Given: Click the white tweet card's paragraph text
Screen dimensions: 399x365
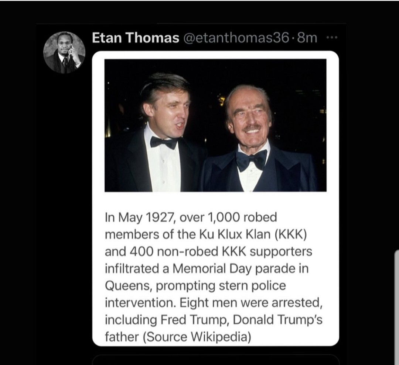Looking at the screenshot, I should click(x=214, y=277).
